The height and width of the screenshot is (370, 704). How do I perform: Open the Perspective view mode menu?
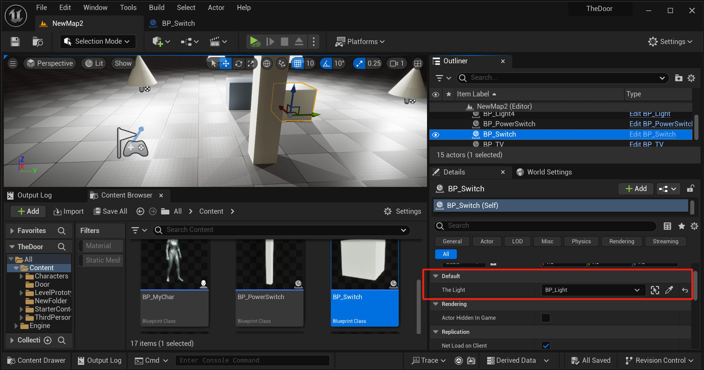click(50, 63)
